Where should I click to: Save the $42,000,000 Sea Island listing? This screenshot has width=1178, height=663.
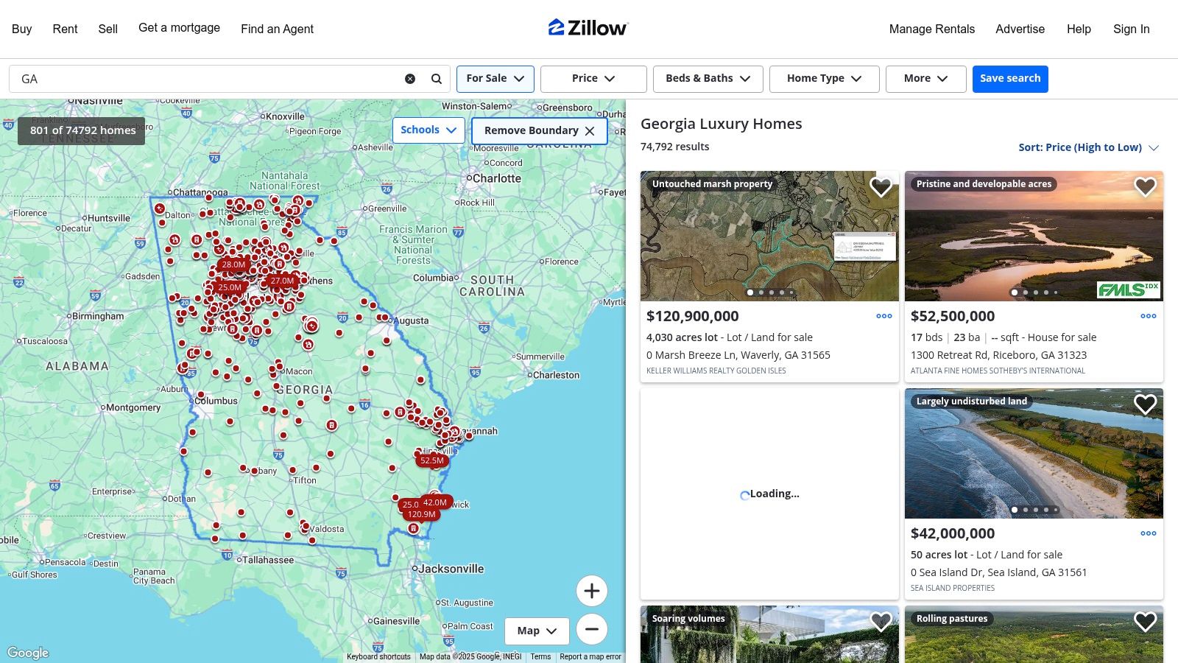click(x=1145, y=404)
